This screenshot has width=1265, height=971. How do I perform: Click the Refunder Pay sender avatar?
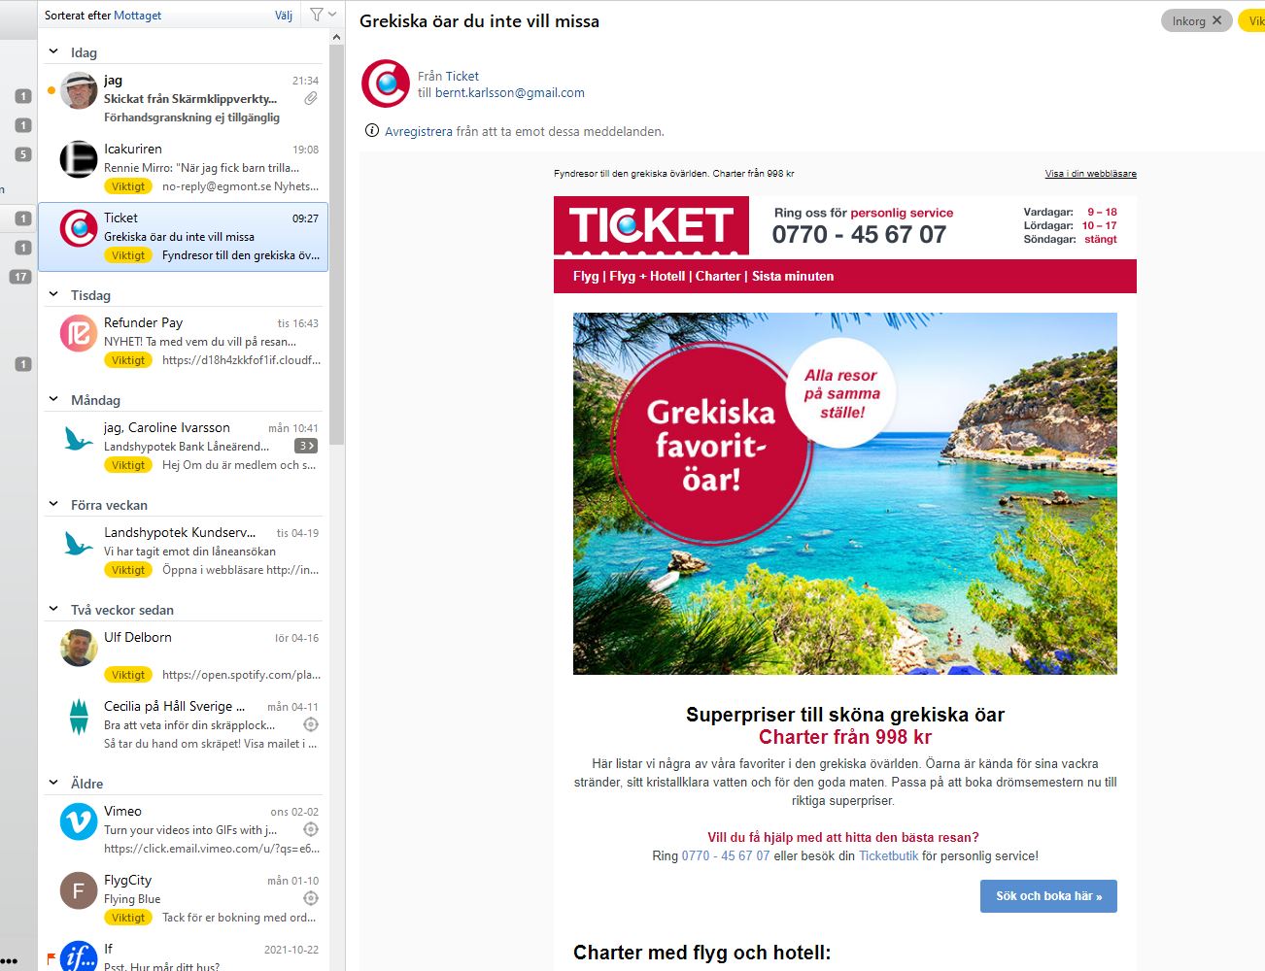[x=79, y=333]
